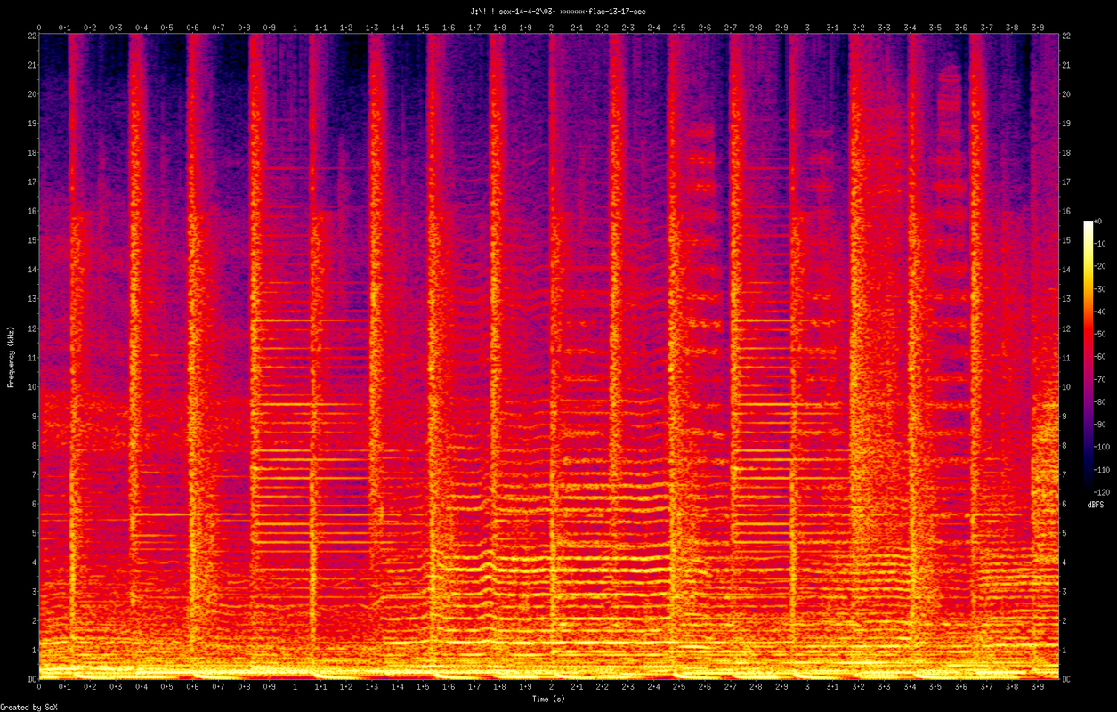Click '3.9' on the top time axis
This screenshot has height=712, width=1117.
1037,28
